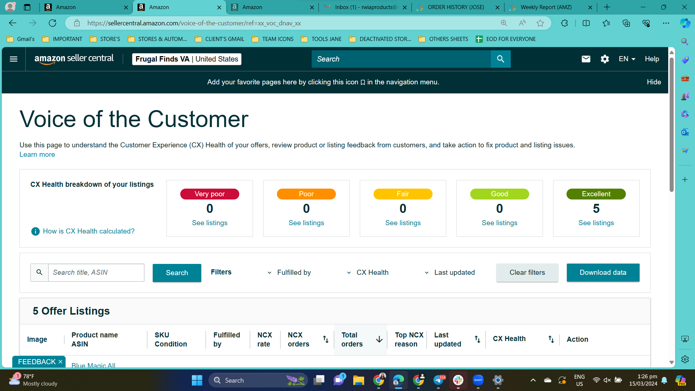This screenshot has width=695, height=391.
Task: Open Outlook icon in Edge sidebar
Action: pos(685,133)
